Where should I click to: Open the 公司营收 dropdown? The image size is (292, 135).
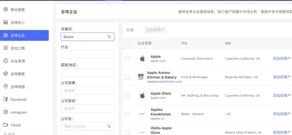coord(87,109)
